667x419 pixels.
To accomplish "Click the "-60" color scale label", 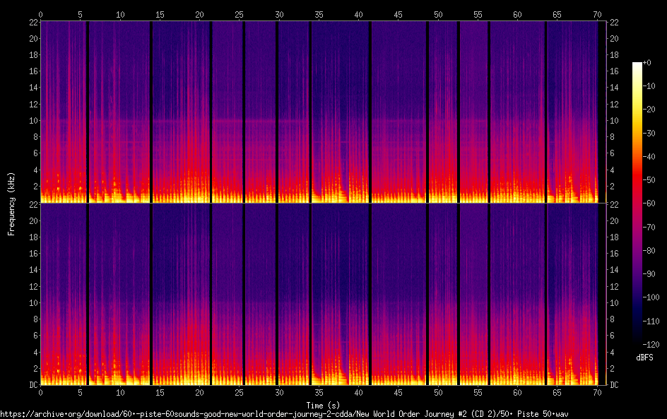I will point(649,203).
